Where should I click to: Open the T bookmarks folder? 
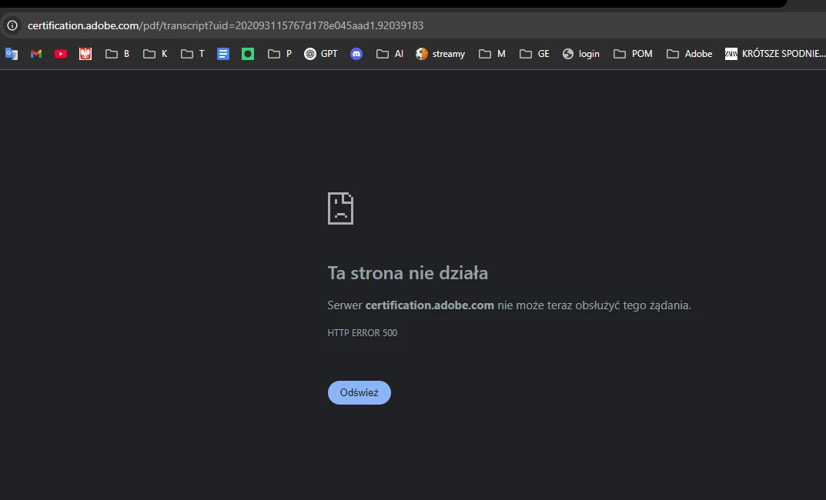[192, 54]
